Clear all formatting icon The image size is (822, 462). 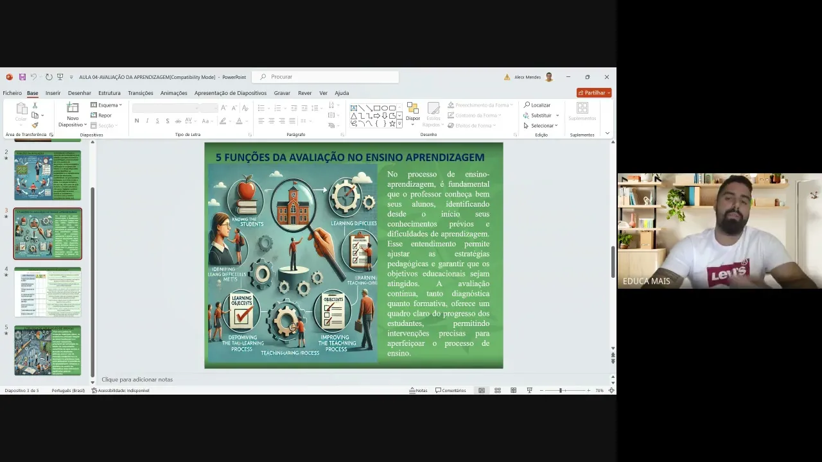[245, 108]
